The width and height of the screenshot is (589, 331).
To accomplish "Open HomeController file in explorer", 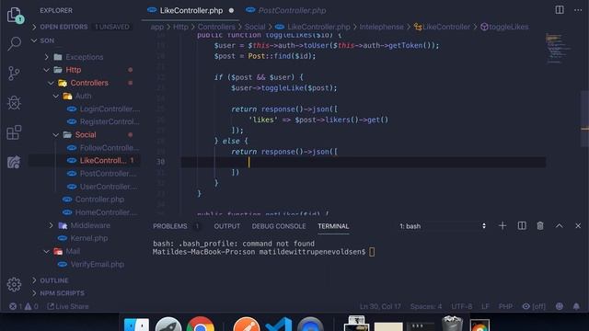I will (106, 212).
